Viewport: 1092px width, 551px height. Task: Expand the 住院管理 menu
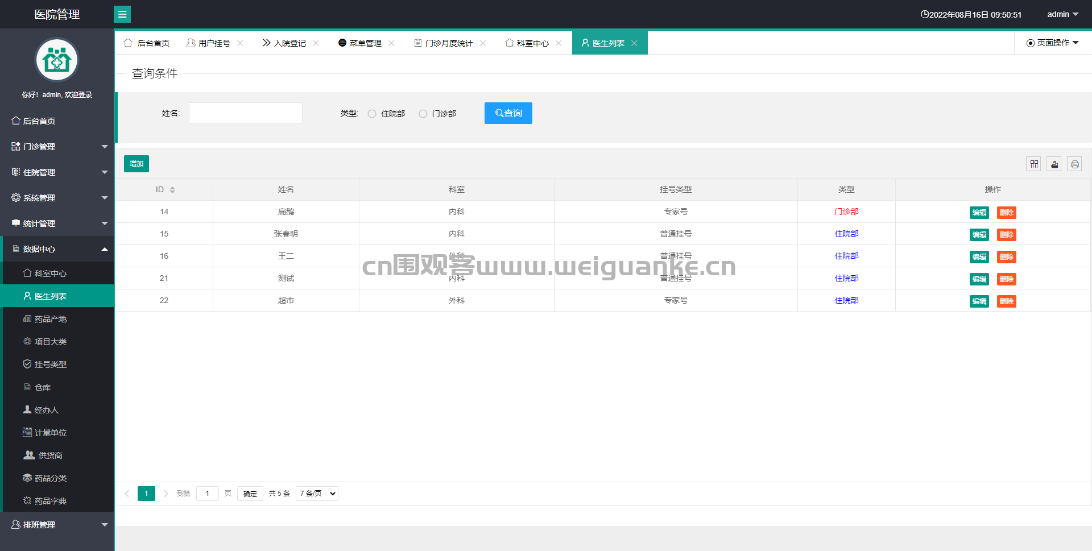57,172
